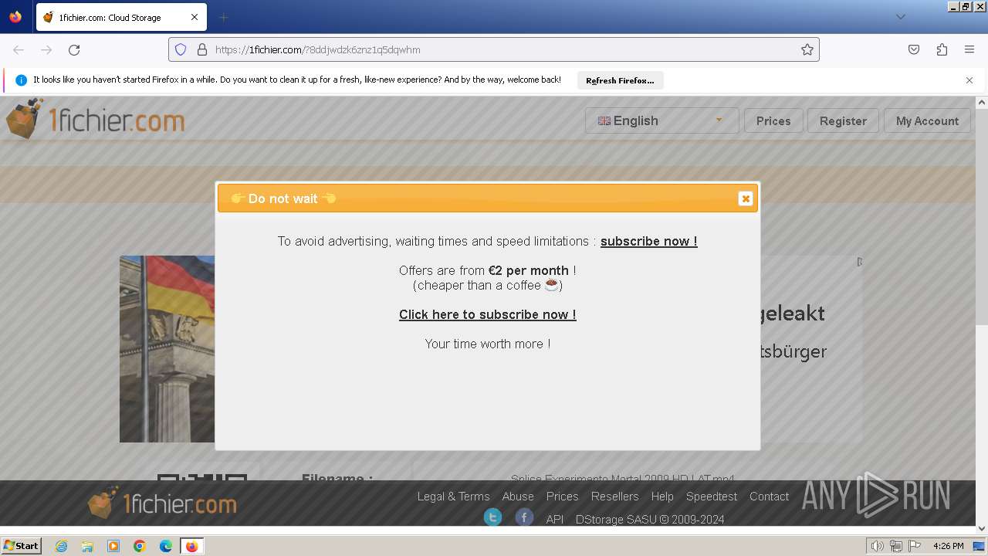Open the Prices page button
The height and width of the screenshot is (556, 988).
point(773,120)
